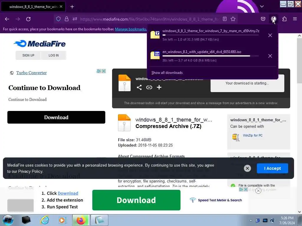Click the MediaFire logo
The width and height of the screenshot is (302, 226).
(x=40, y=44)
